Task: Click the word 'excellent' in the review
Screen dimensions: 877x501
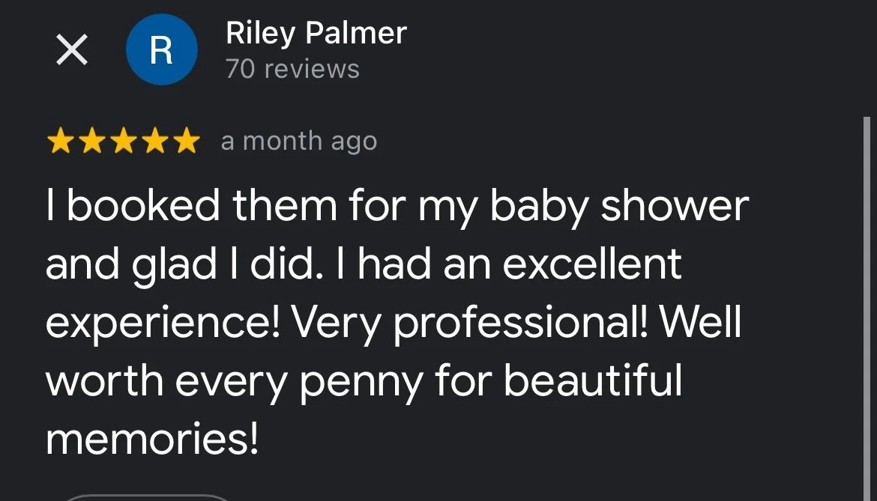Action: click(x=591, y=264)
